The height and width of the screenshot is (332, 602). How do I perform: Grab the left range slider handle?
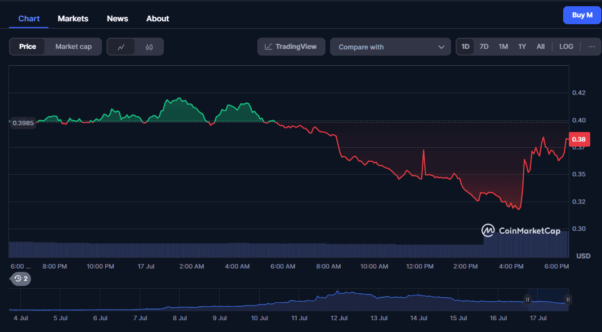coord(528,299)
